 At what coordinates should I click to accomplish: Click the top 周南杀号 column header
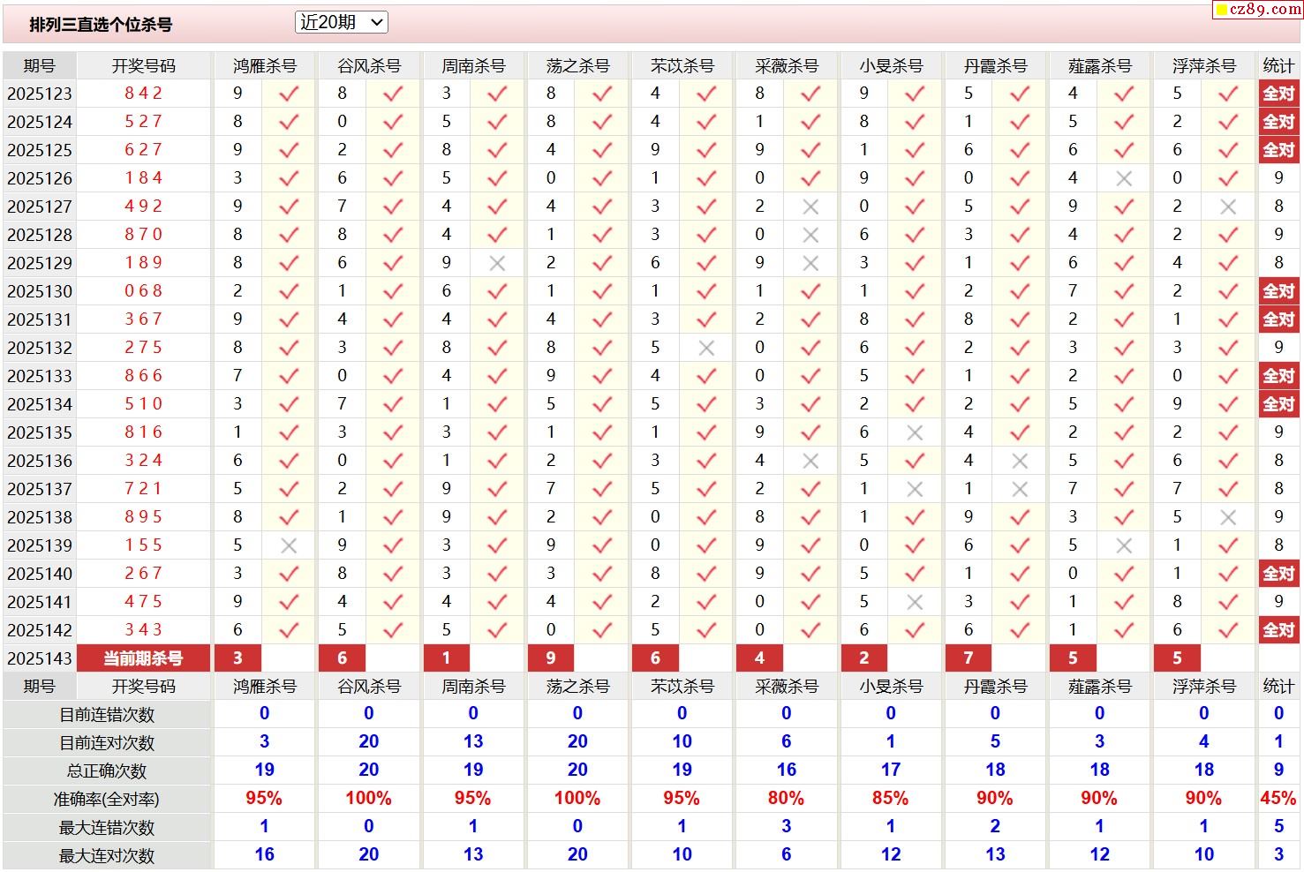coord(473,66)
